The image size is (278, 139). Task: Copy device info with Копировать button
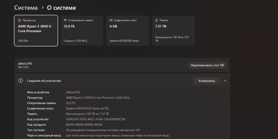(x=207, y=81)
